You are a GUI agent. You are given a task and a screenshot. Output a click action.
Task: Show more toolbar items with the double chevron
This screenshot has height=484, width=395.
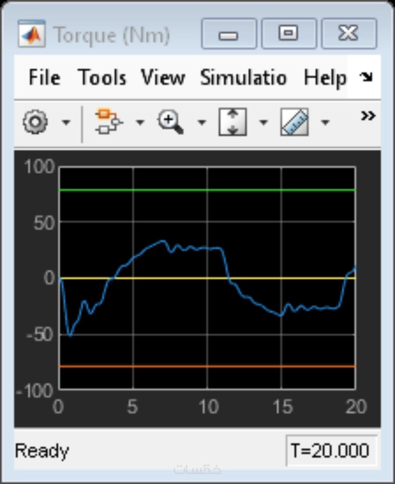(x=368, y=116)
